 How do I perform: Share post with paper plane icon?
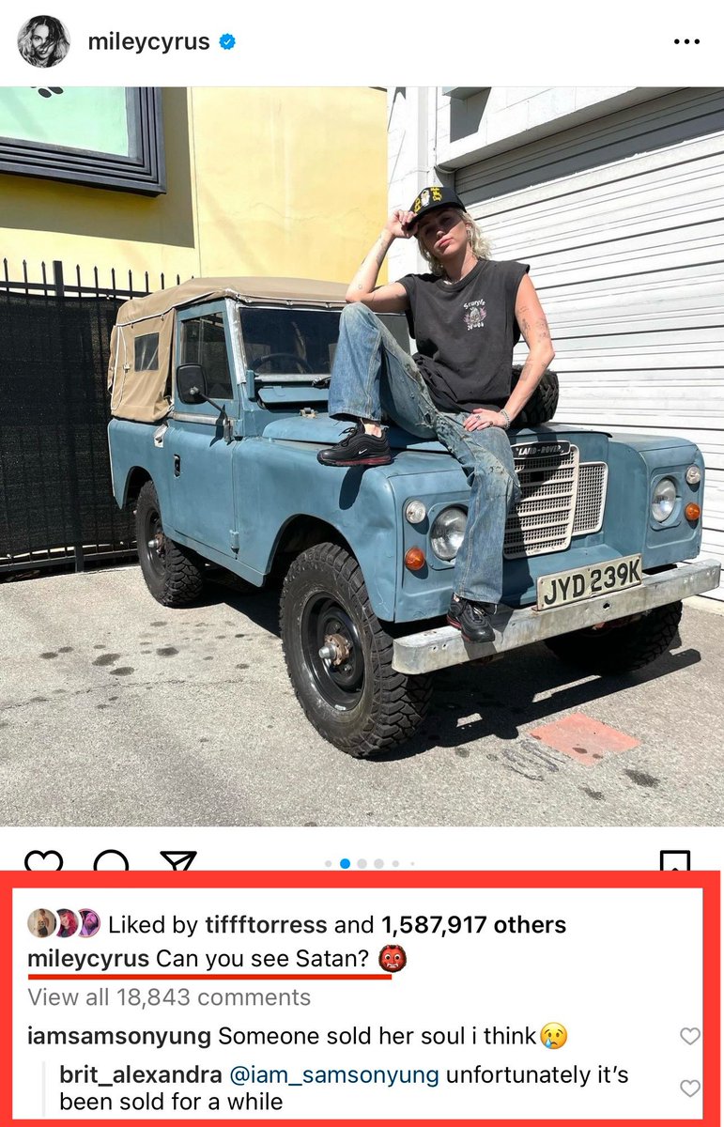click(x=177, y=861)
